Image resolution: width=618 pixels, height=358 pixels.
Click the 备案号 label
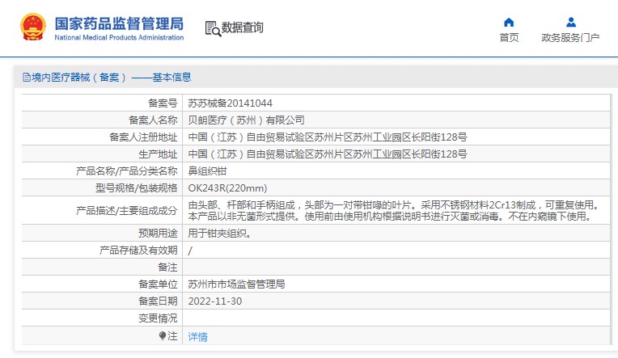[163, 103]
